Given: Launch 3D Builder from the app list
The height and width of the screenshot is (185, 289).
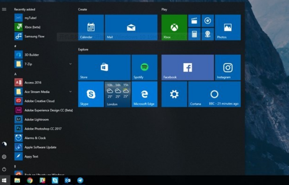Looking at the screenshot, I should coord(44,55).
